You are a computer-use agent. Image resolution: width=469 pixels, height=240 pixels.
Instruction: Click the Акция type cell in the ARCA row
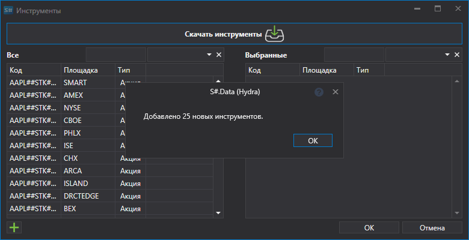click(x=130, y=171)
